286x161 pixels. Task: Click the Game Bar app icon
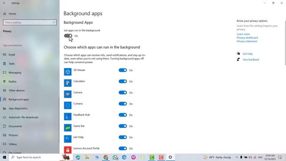pos(67,128)
